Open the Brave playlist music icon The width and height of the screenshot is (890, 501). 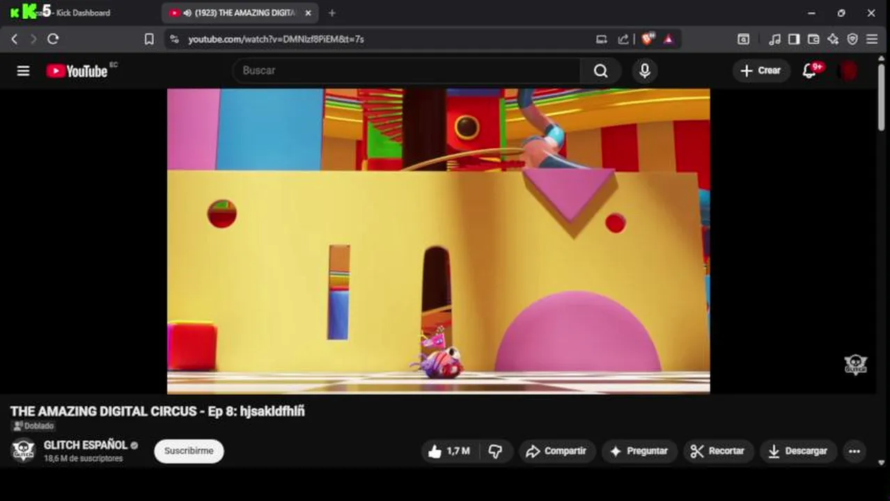tap(774, 39)
